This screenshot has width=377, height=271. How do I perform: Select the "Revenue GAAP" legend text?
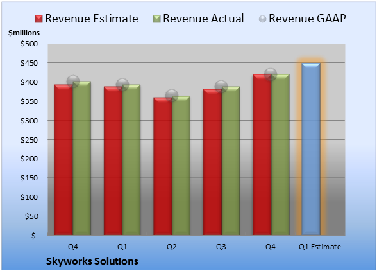[x=308, y=19]
